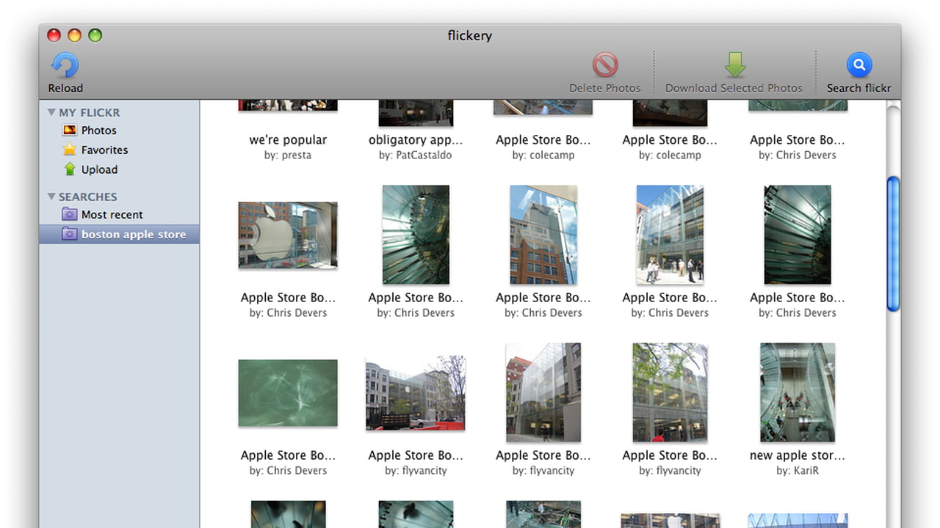The width and height of the screenshot is (940, 528).
Task: Select the thumbnail above "new apple stor…"
Action: coord(798,392)
